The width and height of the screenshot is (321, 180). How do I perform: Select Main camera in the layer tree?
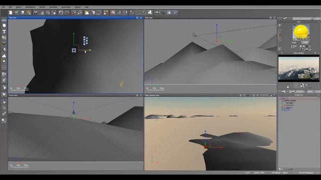tap(291, 100)
